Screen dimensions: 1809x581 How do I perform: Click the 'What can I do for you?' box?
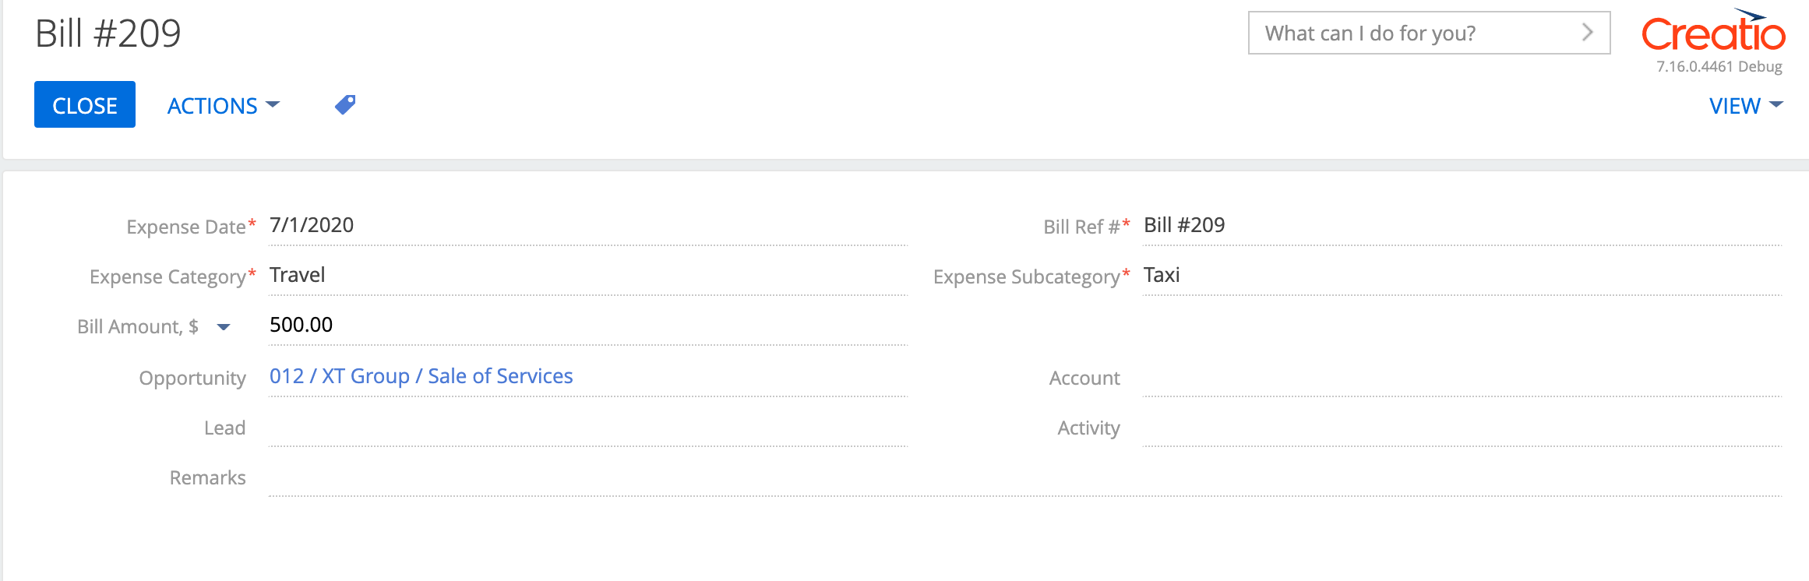(1429, 33)
